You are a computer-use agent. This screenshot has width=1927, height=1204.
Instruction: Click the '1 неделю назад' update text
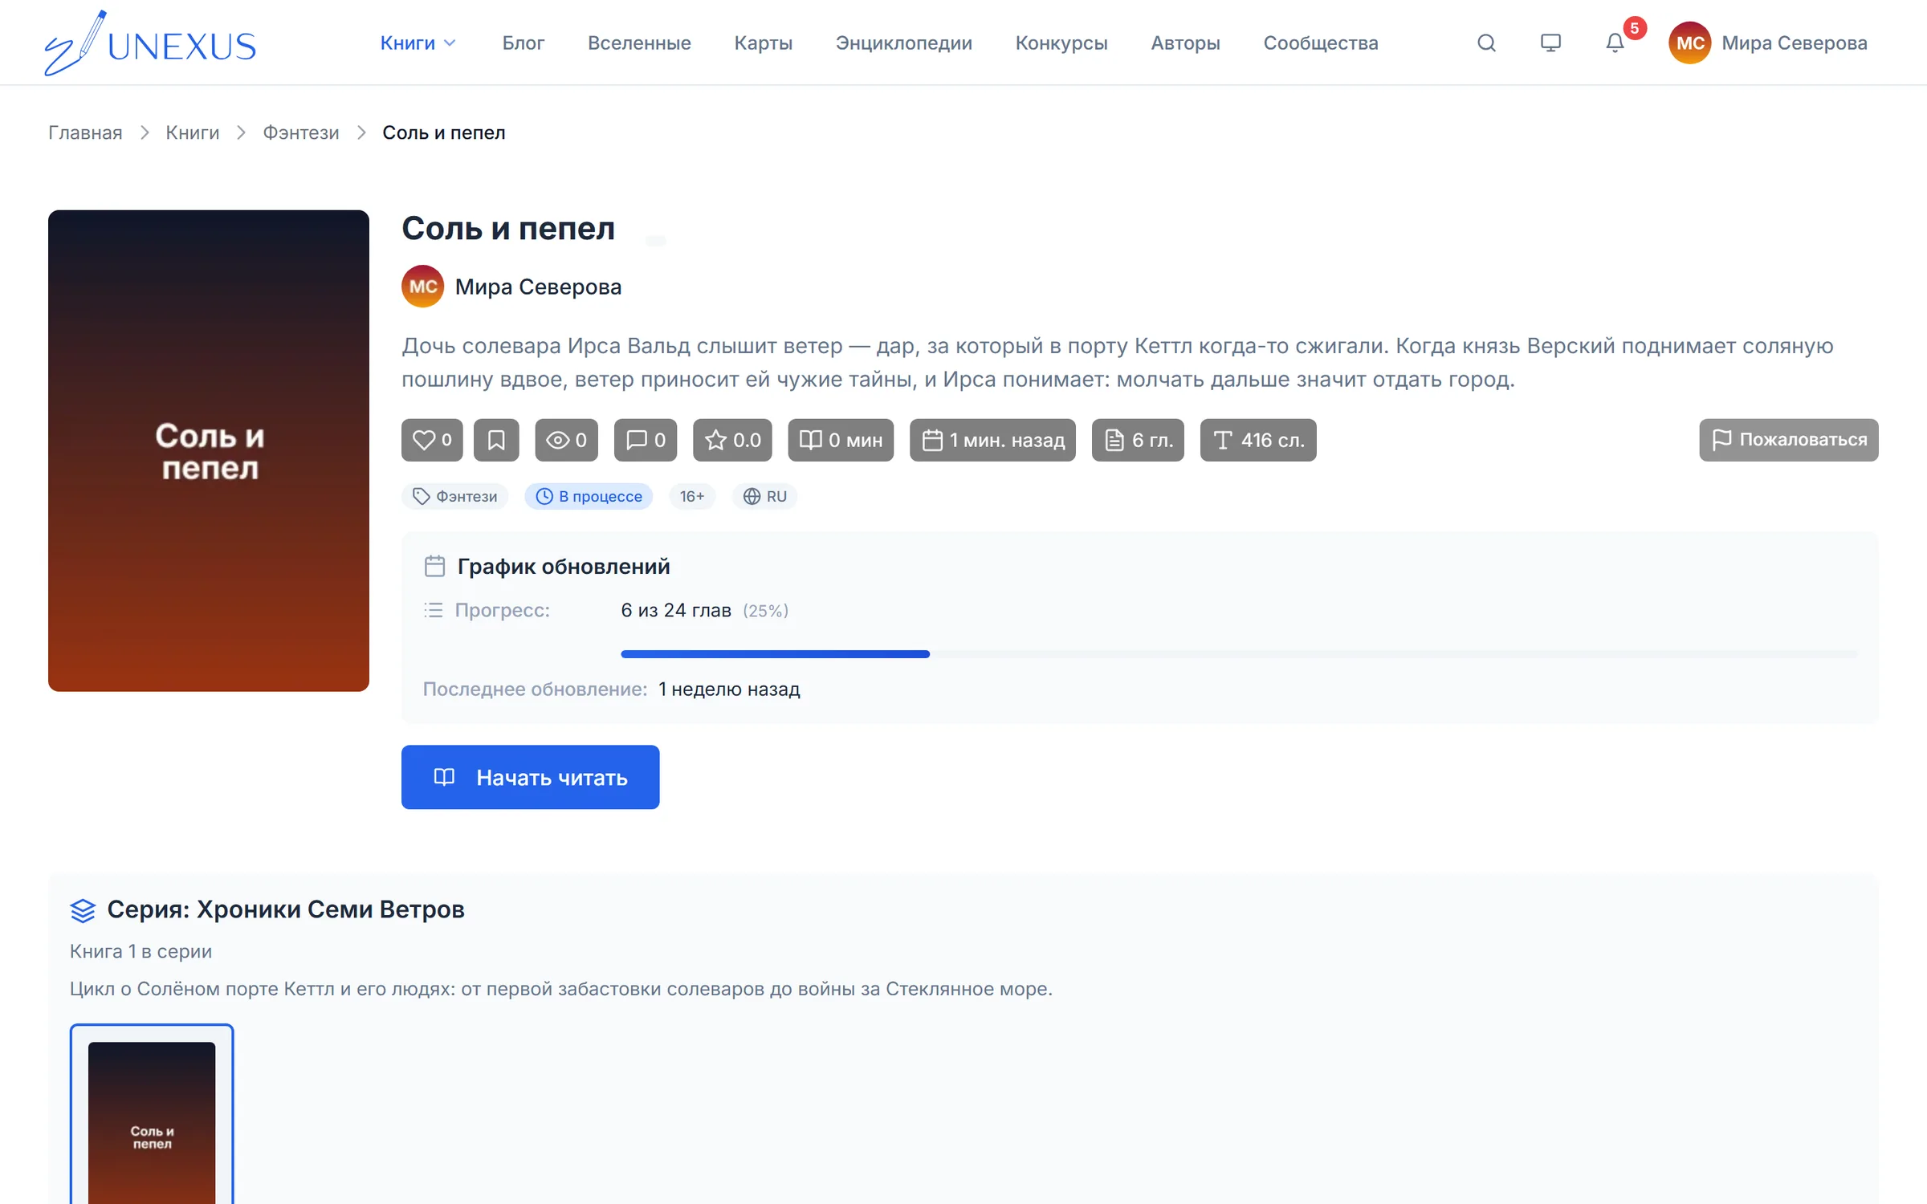729,689
